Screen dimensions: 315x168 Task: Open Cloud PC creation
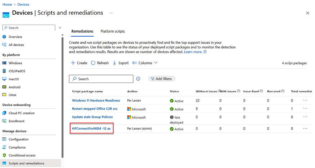tap(22, 113)
